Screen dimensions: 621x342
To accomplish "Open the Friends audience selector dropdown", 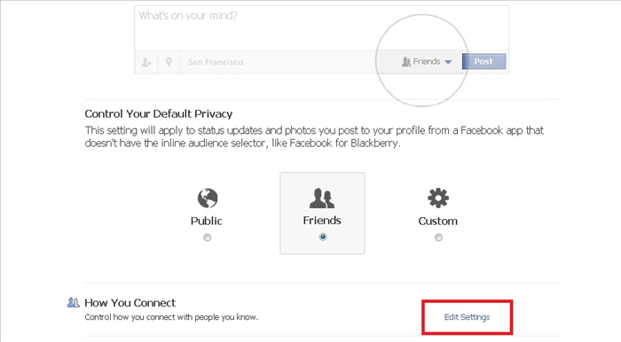I will (x=427, y=62).
